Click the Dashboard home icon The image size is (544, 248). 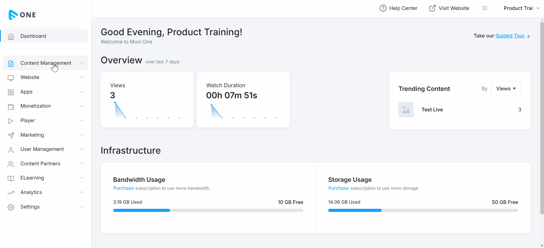[x=11, y=36]
